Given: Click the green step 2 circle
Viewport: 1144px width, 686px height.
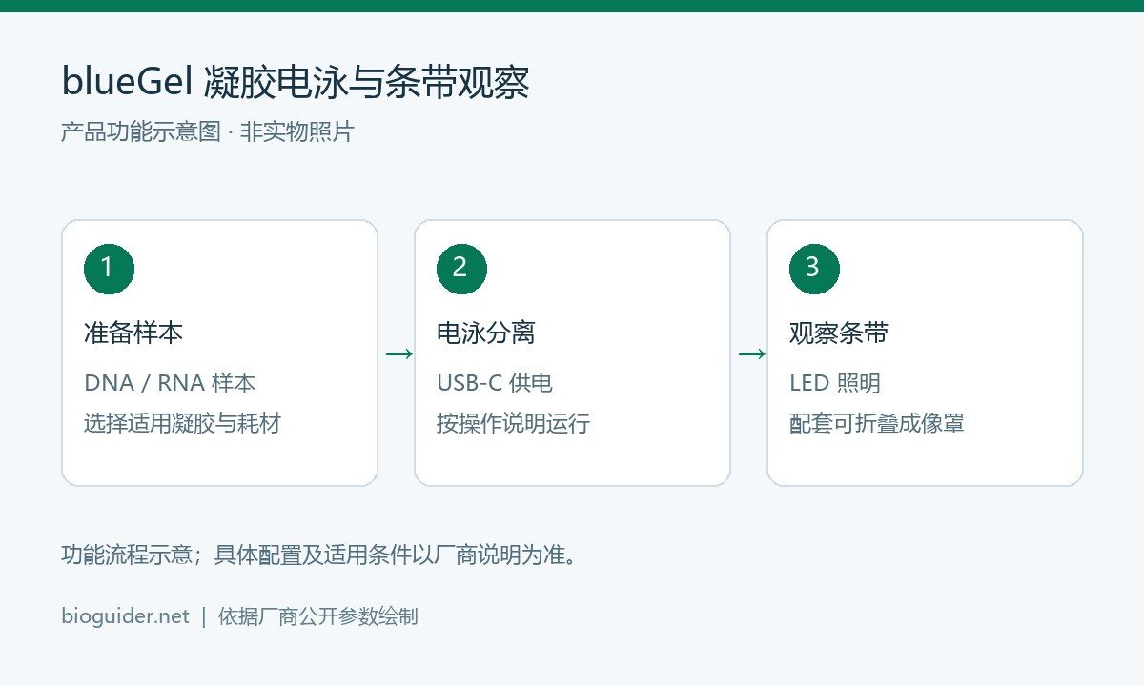Looking at the screenshot, I should (461, 269).
